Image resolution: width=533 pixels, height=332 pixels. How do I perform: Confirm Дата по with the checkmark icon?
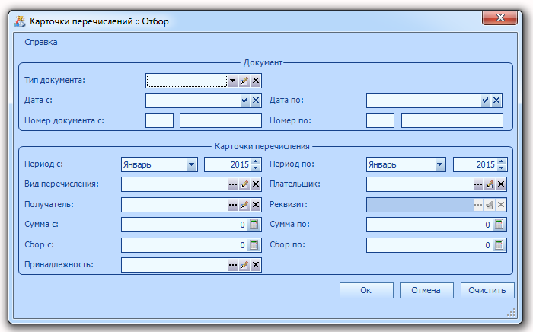tap(485, 101)
